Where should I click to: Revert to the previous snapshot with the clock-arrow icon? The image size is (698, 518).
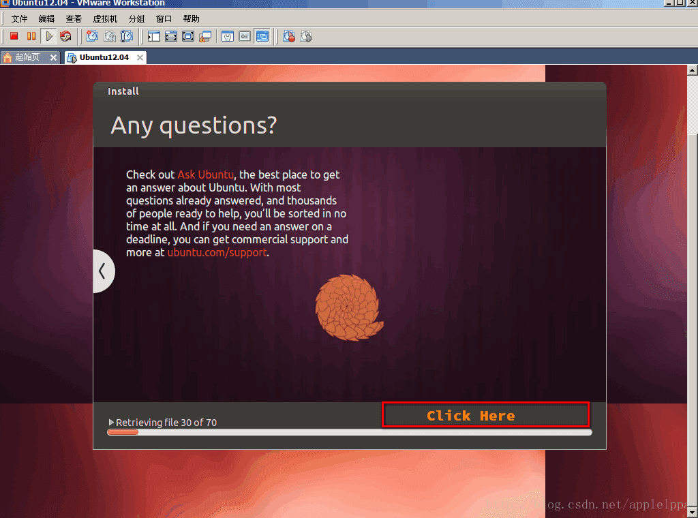(110, 36)
